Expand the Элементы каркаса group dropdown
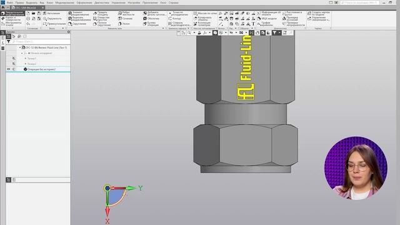The width and height of the screenshot is (400, 225). click(189, 28)
